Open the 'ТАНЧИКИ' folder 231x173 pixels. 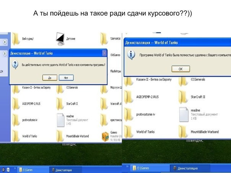(104, 39)
